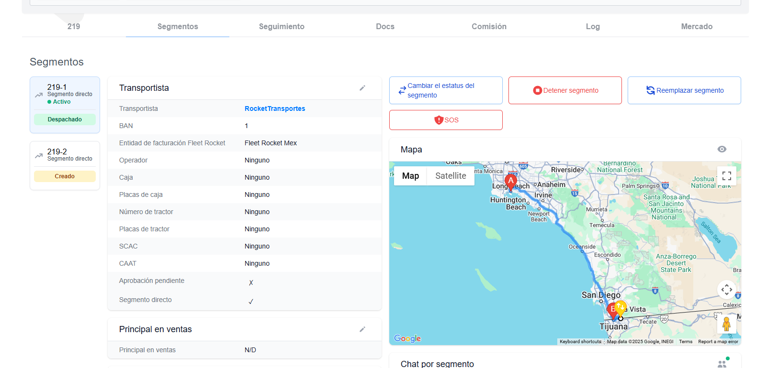767x368 pixels.
Task: Enter fullscreen map view
Action: pyautogui.click(x=726, y=175)
